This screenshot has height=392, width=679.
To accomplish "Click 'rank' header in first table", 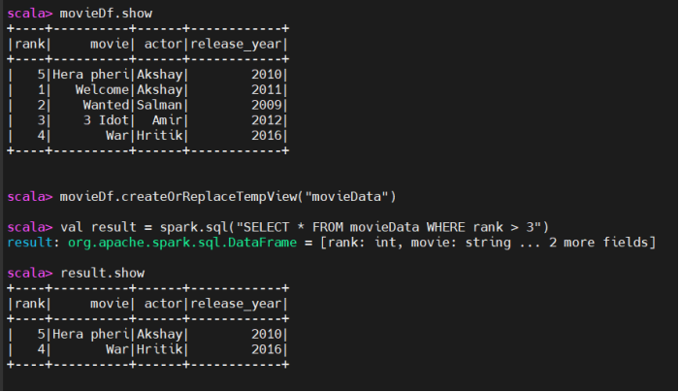I will click(29, 45).
